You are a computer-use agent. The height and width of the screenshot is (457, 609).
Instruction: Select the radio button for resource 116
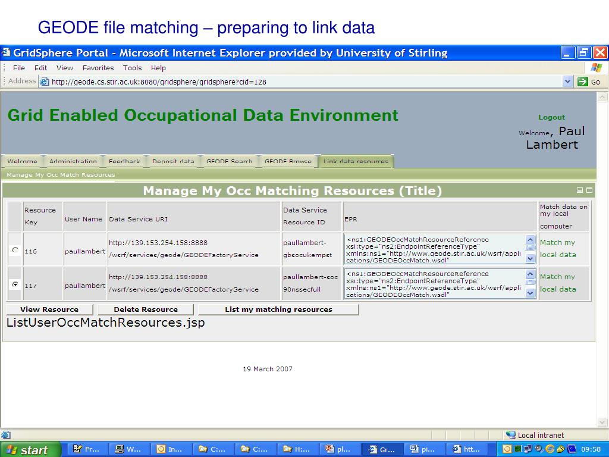coord(15,250)
